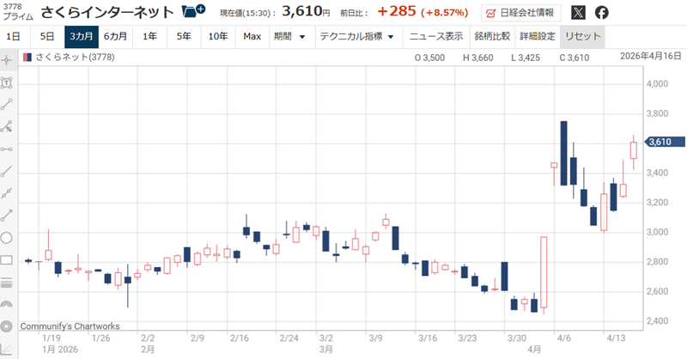Screen dimensions: 687x359
Task: Select the 1年 chart range
Action: point(149,37)
